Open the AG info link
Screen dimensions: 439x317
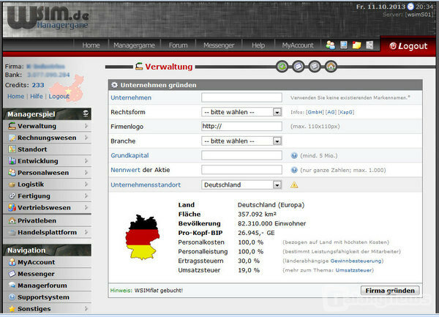pyautogui.click(x=331, y=112)
